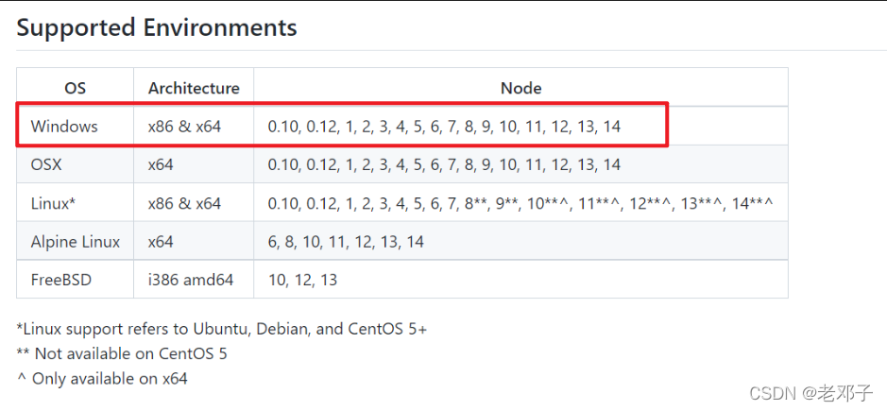Click the OS column header

(x=75, y=88)
